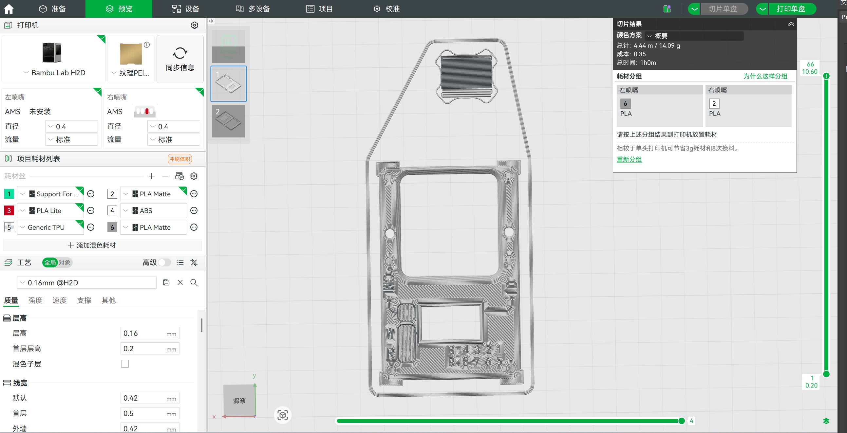Click the plus at top of layer slider
The image size is (847, 433).
coord(826,76)
